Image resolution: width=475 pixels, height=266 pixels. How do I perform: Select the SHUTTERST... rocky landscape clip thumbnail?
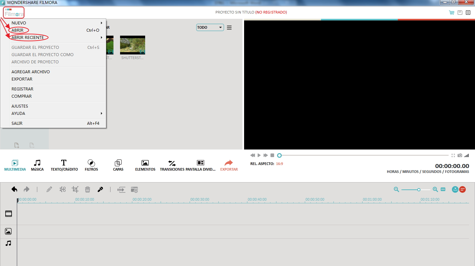coord(133,45)
